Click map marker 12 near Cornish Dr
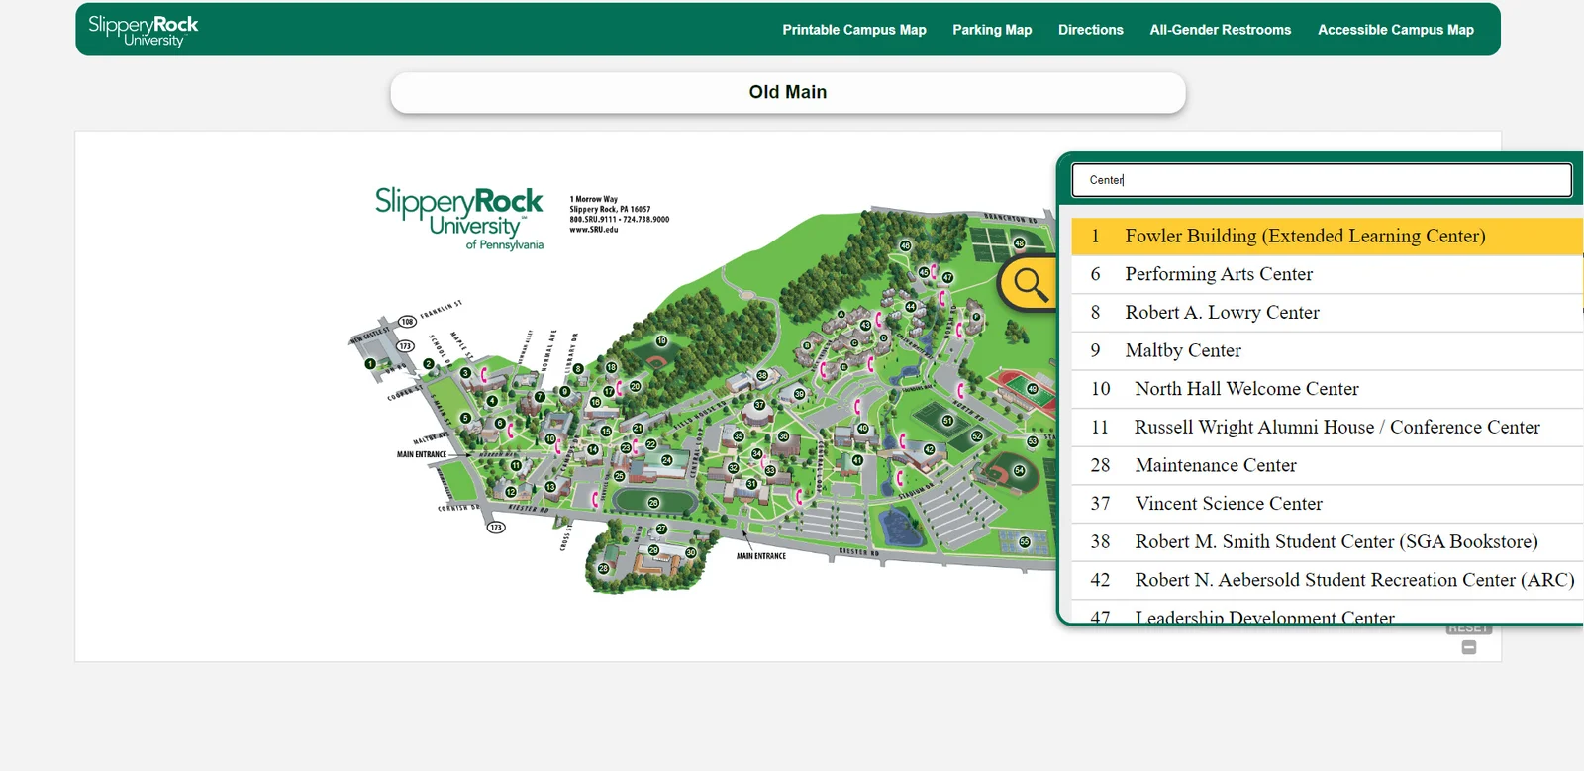The width and height of the screenshot is (1584, 771). tap(511, 491)
